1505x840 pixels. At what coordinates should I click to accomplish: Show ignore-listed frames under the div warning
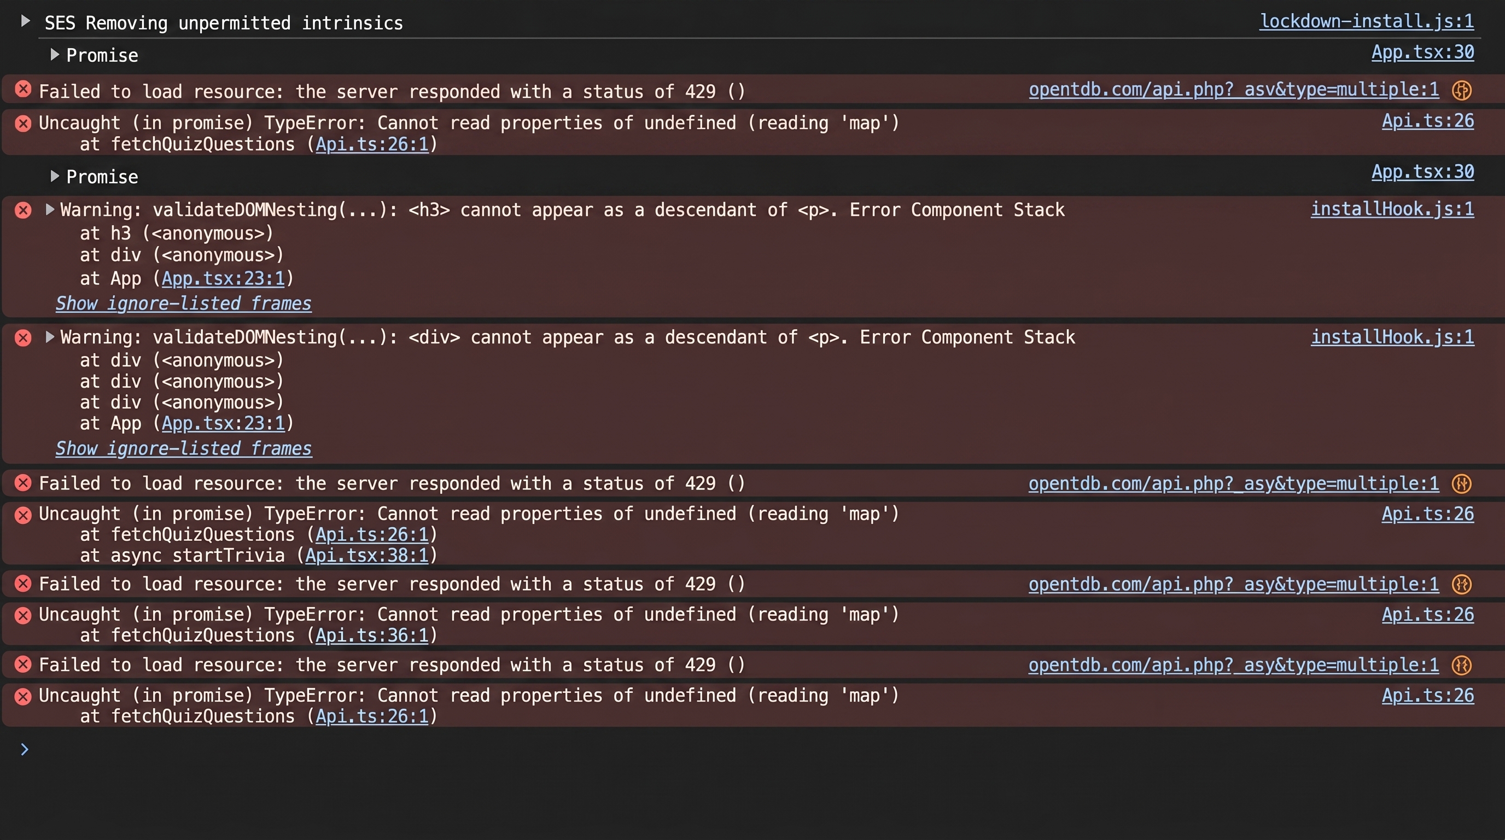pos(183,448)
